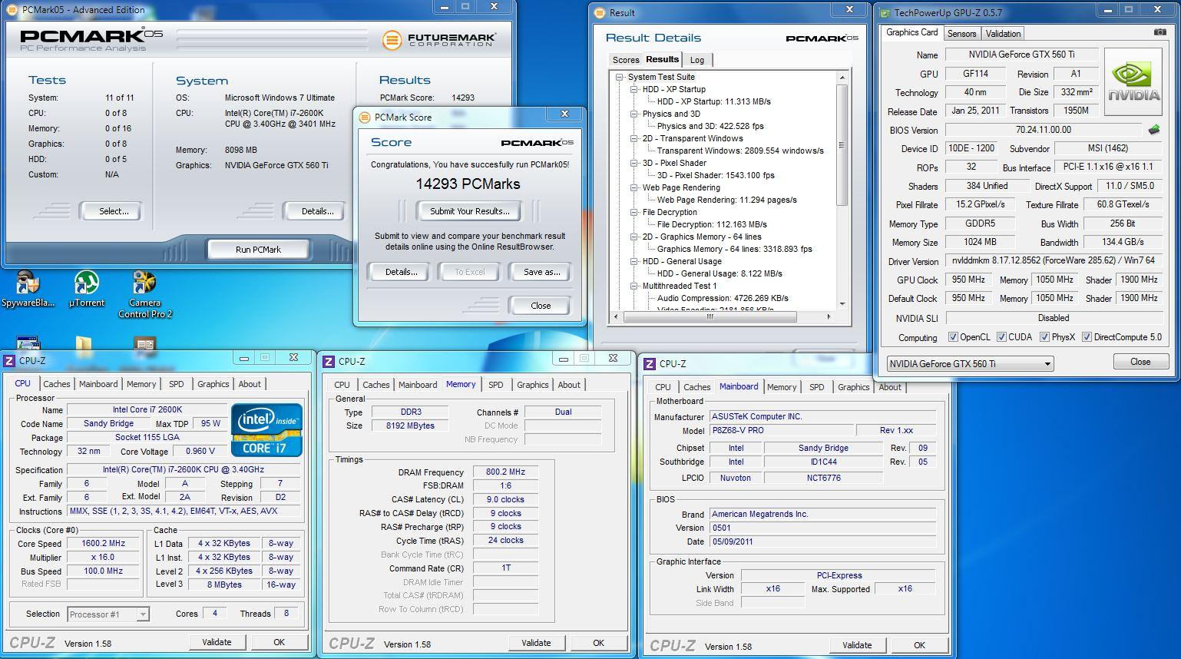Screen dimensions: 1181x659
Task: Open the Processor #1 selection dropdown
Action: click(x=108, y=614)
